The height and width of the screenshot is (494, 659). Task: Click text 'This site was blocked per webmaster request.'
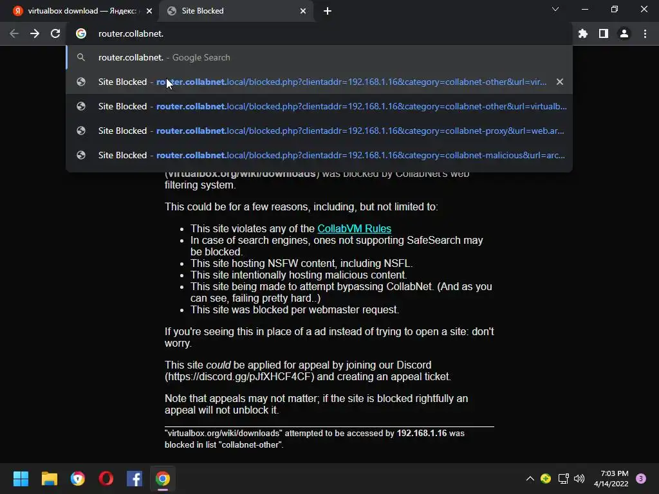click(x=295, y=309)
